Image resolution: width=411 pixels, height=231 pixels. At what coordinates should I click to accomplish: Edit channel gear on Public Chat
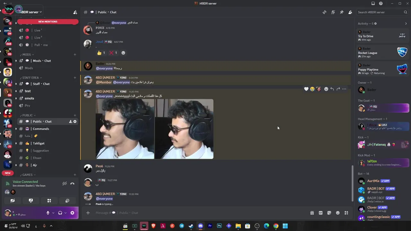click(75, 122)
